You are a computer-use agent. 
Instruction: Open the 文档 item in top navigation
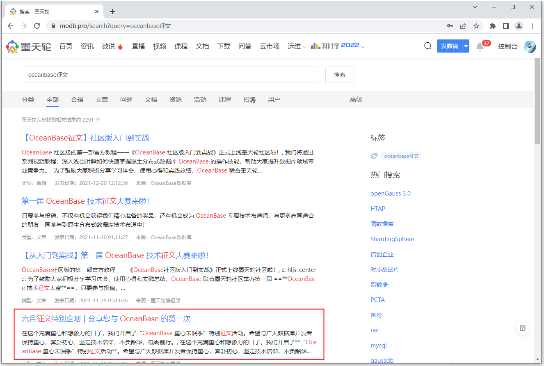(x=202, y=46)
